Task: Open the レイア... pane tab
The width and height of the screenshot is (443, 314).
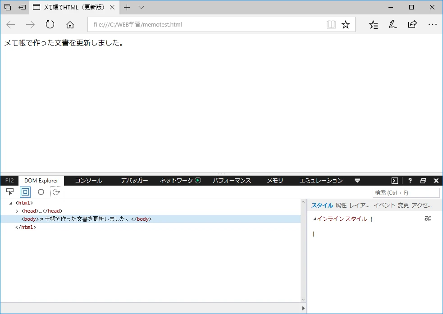Action: tap(359, 205)
